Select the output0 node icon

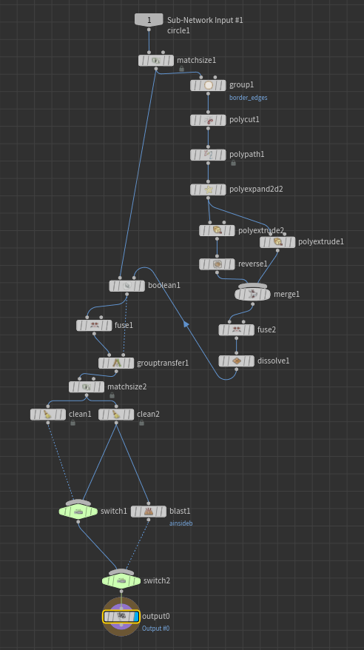(121, 617)
